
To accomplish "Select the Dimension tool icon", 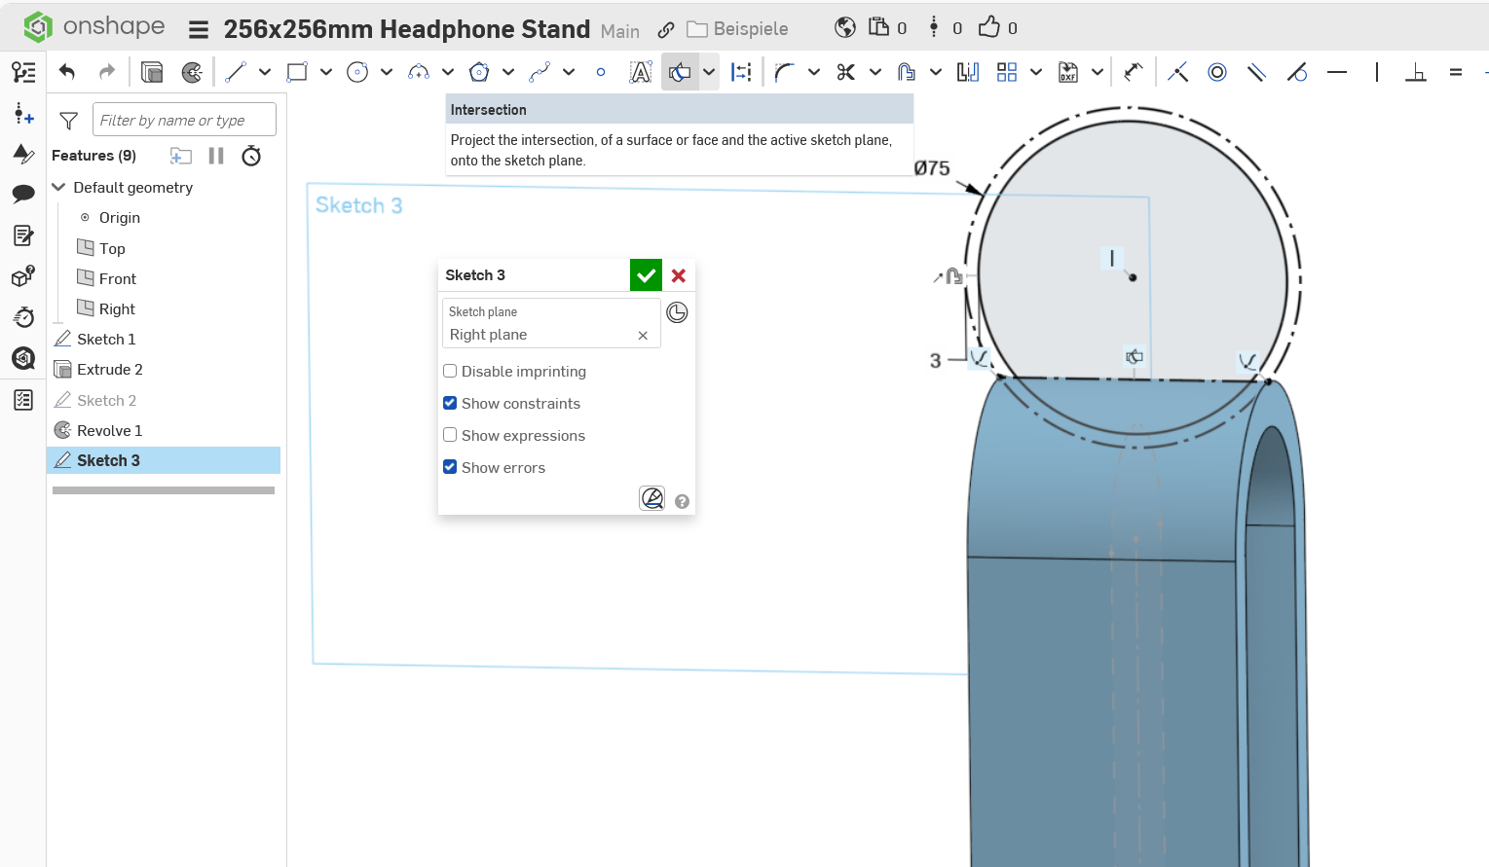I will tap(1133, 72).
